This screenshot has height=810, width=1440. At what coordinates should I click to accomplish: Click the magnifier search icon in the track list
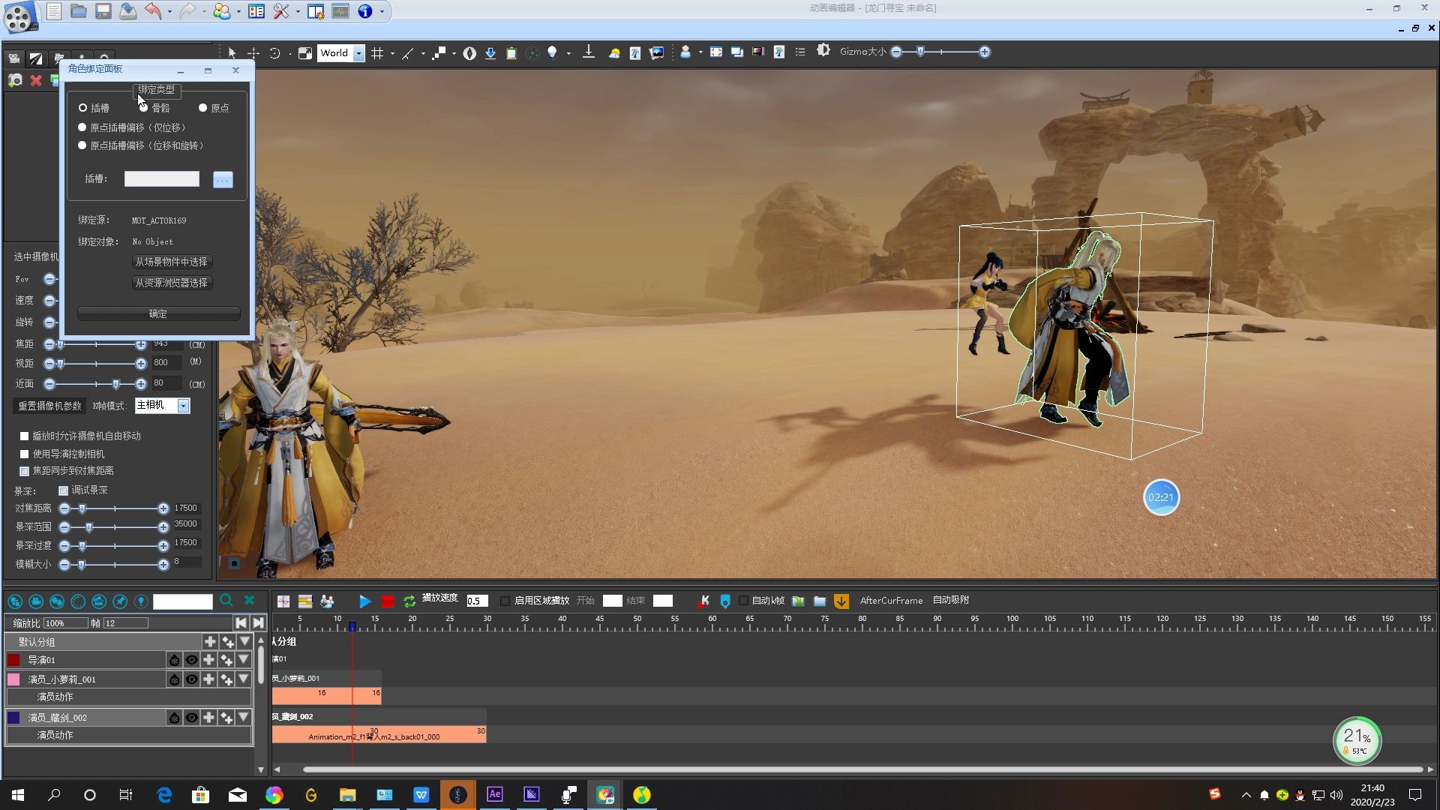tap(226, 600)
